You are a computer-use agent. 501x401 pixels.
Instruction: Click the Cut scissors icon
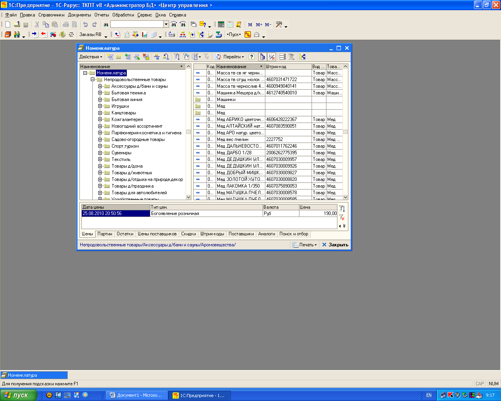click(x=37, y=24)
